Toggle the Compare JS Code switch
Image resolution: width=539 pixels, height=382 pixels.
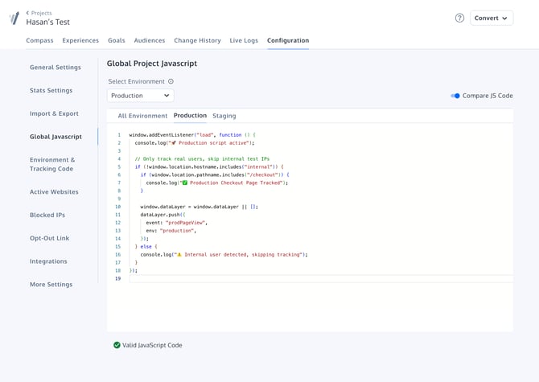(x=455, y=96)
